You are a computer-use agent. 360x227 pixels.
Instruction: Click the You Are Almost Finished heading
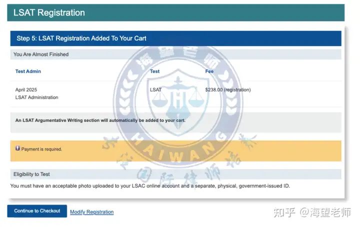point(41,54)
